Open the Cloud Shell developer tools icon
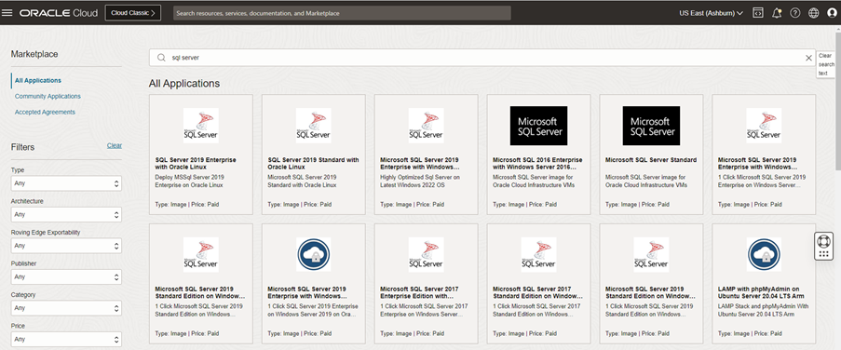The height and width of the screenshot is (350, 841). coord(758,13)
